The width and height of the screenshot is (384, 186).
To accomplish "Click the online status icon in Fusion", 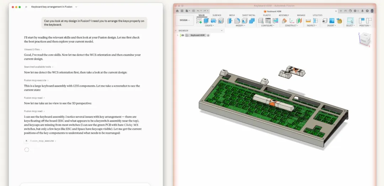I will [x=350, y=11].
